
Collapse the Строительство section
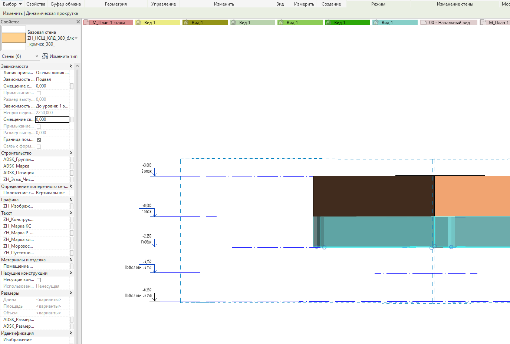(70, 153)
